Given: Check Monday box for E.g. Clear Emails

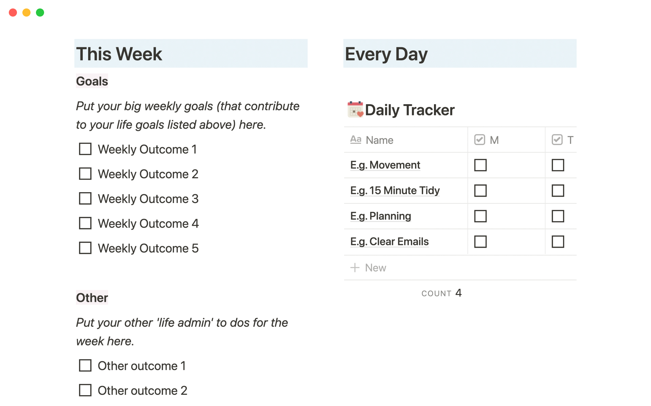Looking at the screenshot, I should (480, 242).
